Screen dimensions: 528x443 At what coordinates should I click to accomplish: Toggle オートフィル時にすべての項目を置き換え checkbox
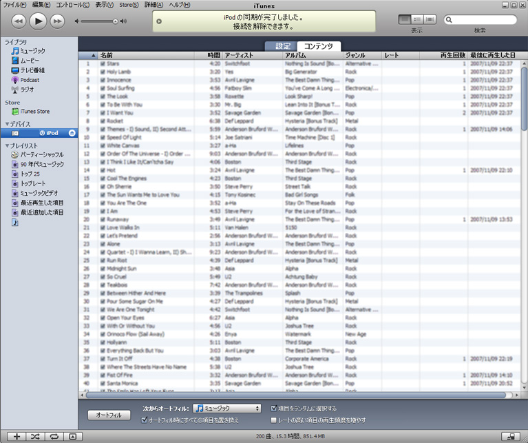144,420
